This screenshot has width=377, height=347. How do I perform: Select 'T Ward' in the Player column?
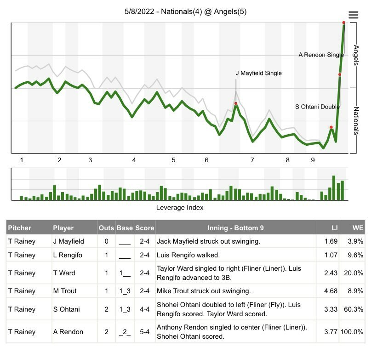64,273
